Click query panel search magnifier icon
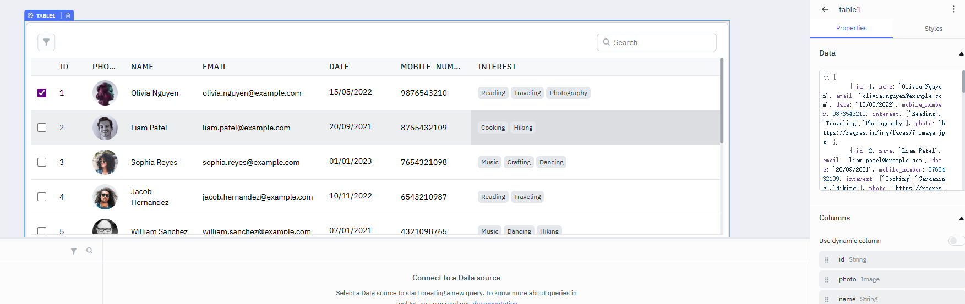 89,251
